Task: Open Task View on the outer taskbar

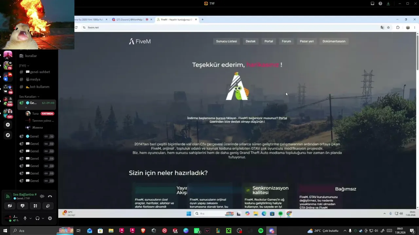Action: pos(79,231)
